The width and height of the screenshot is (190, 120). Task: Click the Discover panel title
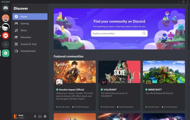pyautogui.click(x=21, y=8)
